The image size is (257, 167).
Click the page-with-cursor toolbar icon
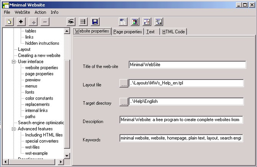coord(123,22)
